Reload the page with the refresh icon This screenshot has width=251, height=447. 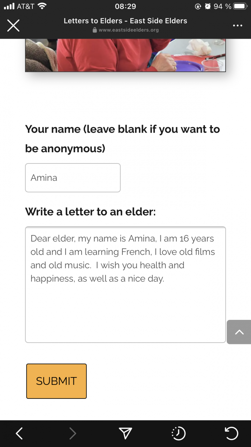pyautogui.click(x=231, y=433)
